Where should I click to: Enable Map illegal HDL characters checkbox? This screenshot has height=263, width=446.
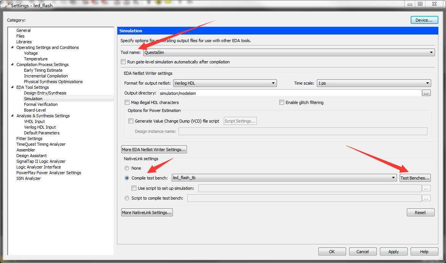click(x=127, y=102)
